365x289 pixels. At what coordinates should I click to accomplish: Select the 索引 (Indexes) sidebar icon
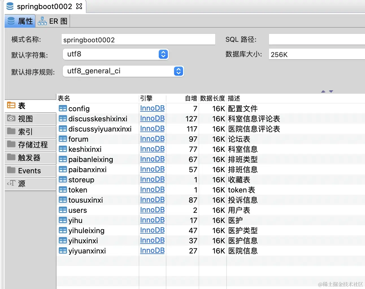click(x=11, y=132)
